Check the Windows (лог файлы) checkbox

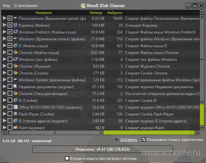click(x=10, y=59)
